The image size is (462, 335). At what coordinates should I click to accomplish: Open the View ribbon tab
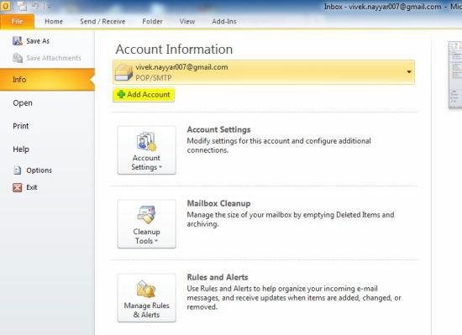[187, 22]
